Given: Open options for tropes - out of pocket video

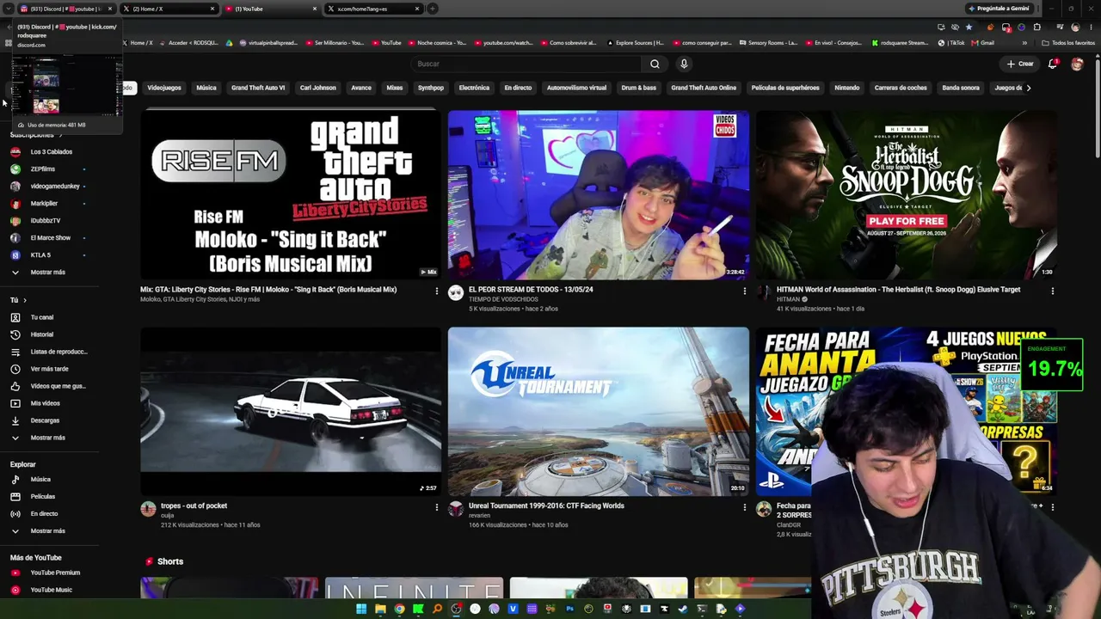Looking at the screenshot, I should 437,507.
